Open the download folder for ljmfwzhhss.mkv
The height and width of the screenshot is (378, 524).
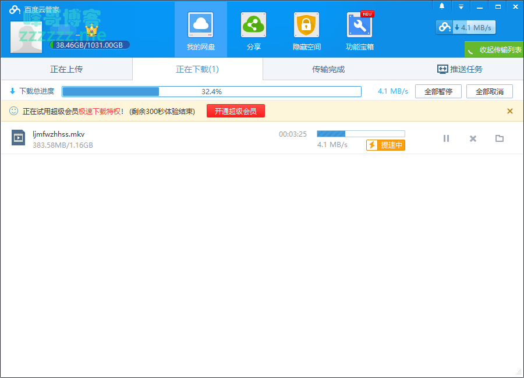(500, 138)
